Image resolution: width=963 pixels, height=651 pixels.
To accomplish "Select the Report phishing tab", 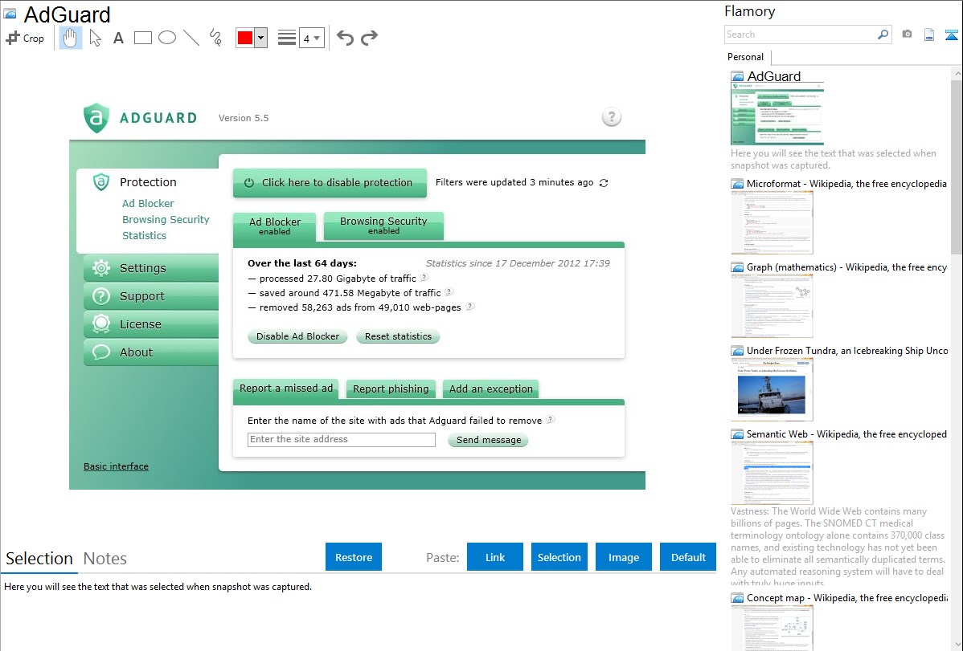I will tap(391, 389).
